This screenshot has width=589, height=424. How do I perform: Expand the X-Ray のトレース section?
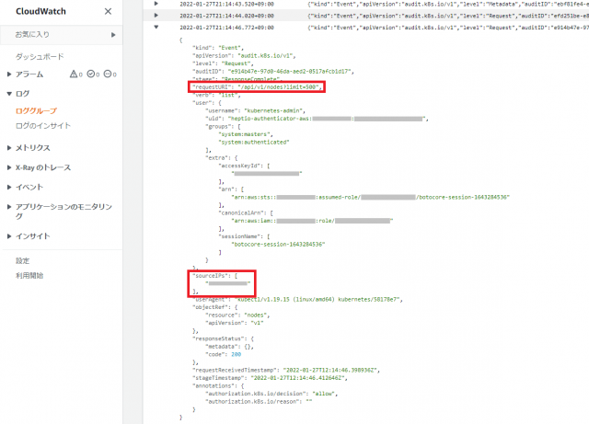(x=9, y=167)
